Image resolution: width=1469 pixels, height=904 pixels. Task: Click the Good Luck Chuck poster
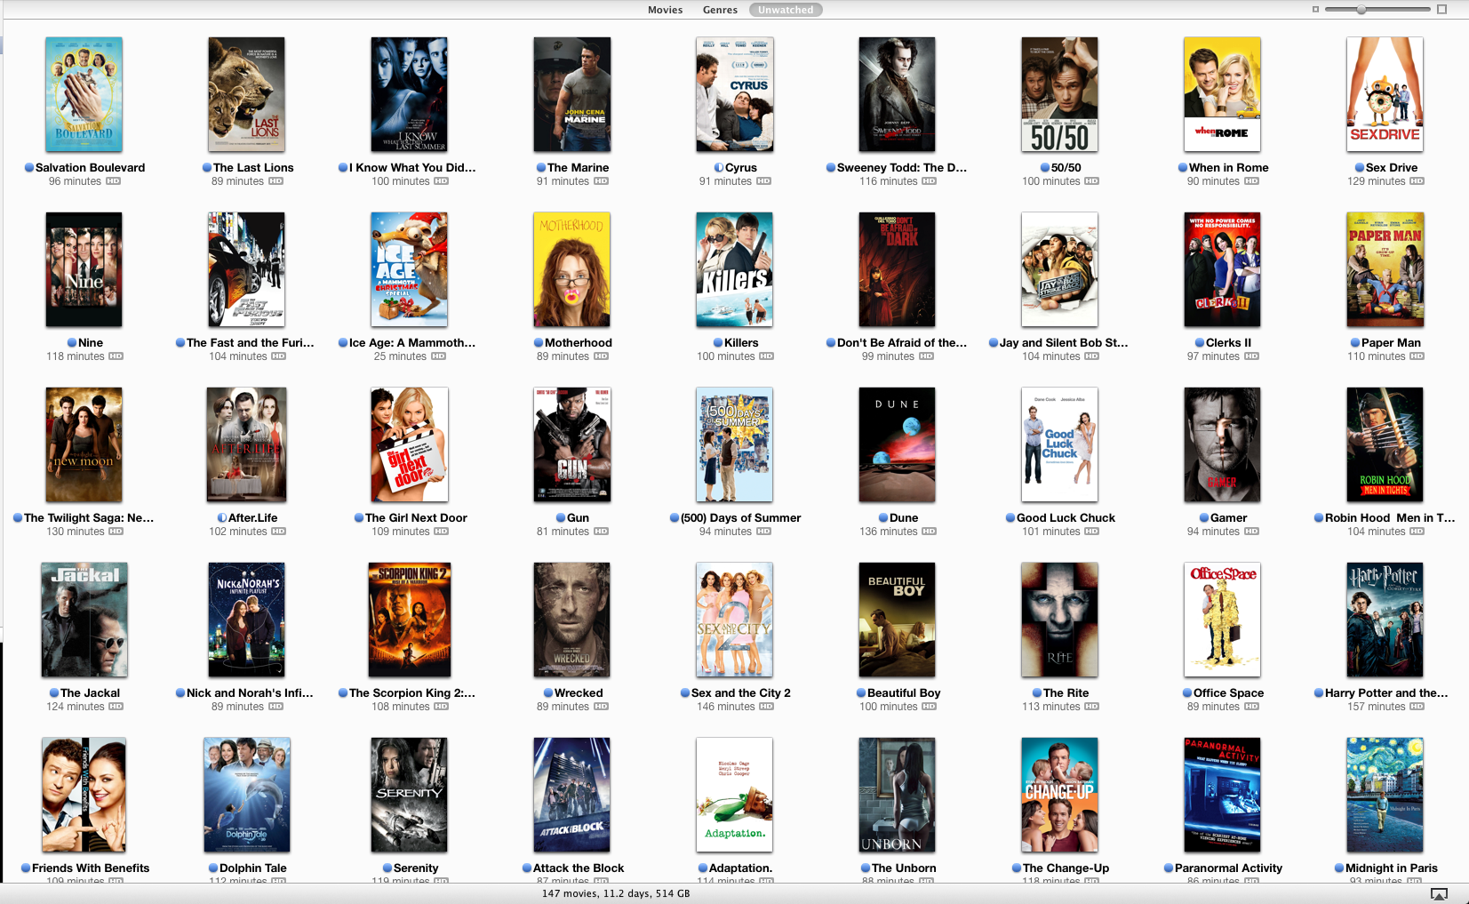[1059, 444]
